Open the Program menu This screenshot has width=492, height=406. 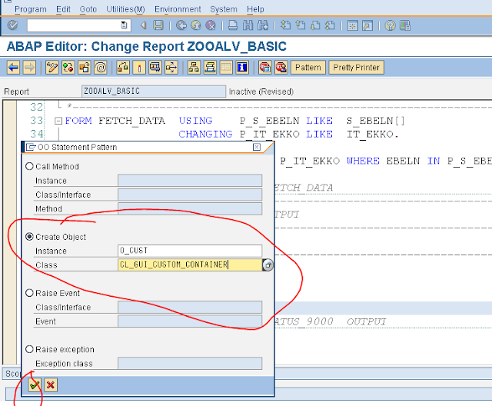point(31,9)
